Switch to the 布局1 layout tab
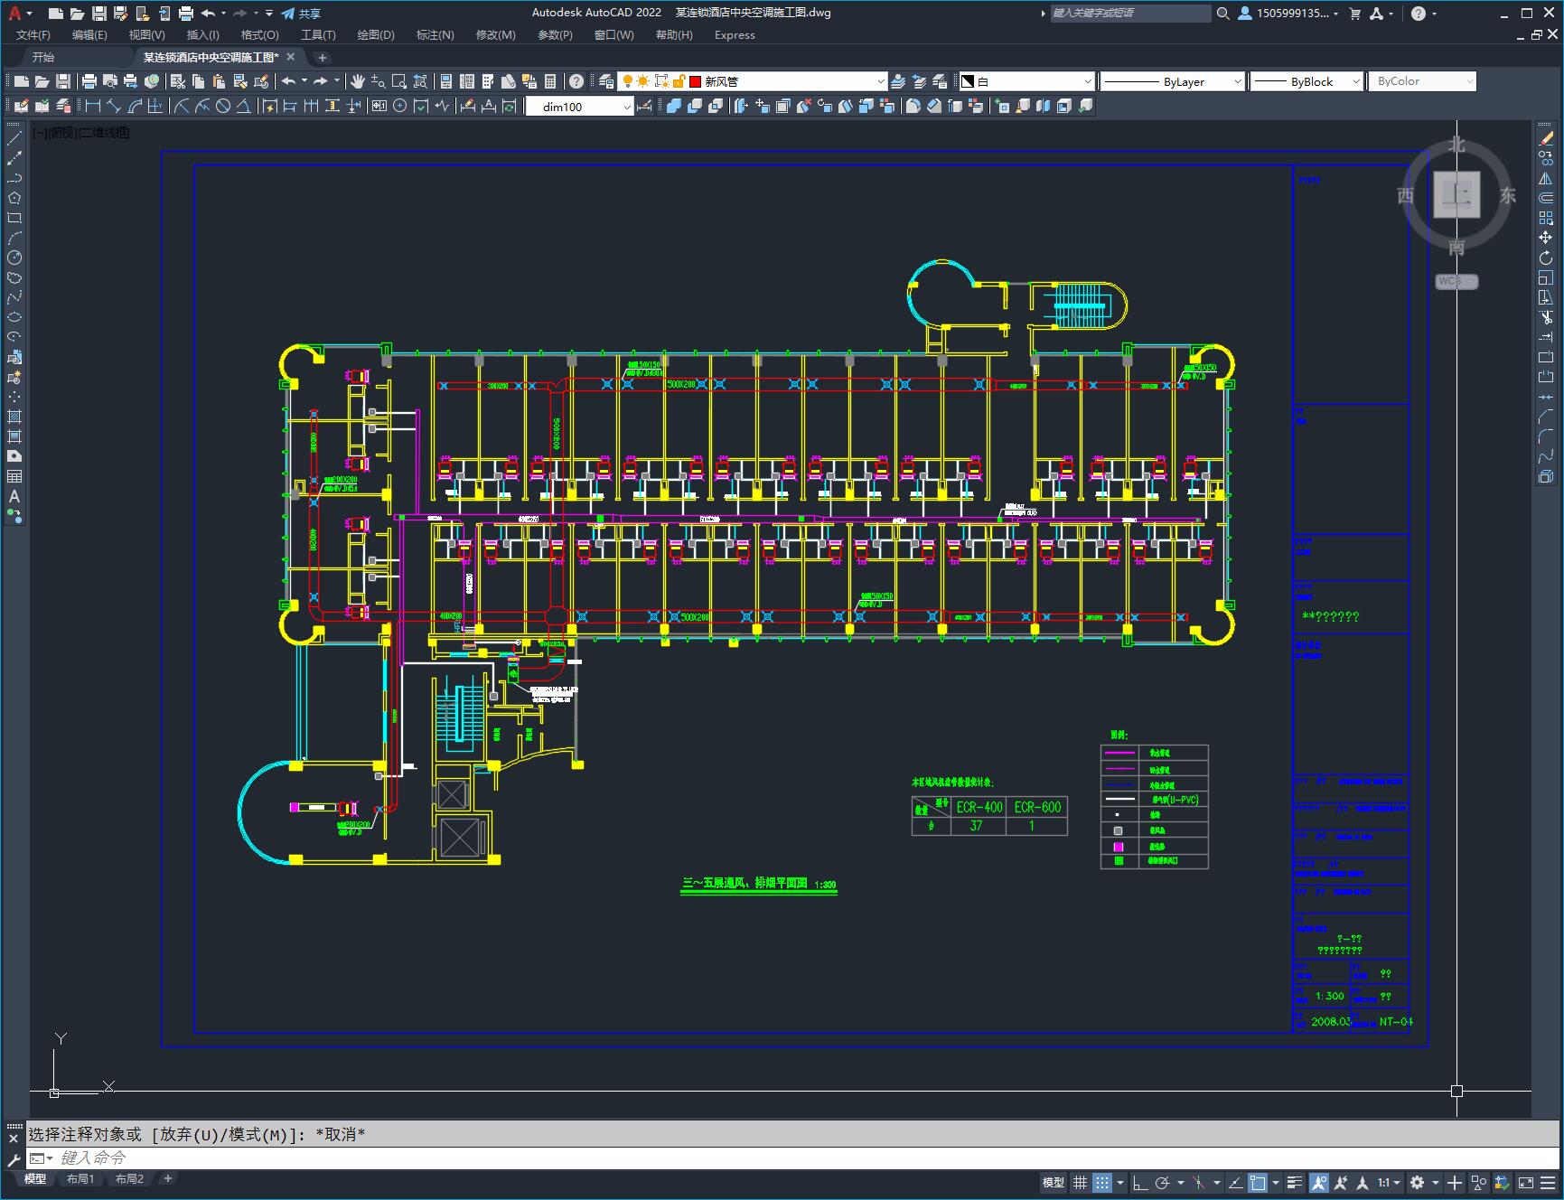This screenshot has height=1200, width=1564. click(x=80, y=1178)
